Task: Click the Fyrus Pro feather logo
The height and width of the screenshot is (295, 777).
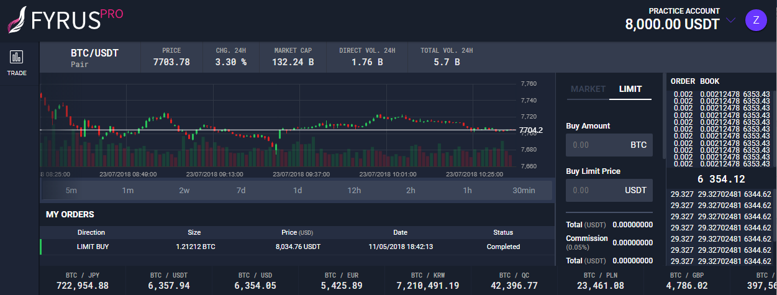Action: tap(17, 20)
